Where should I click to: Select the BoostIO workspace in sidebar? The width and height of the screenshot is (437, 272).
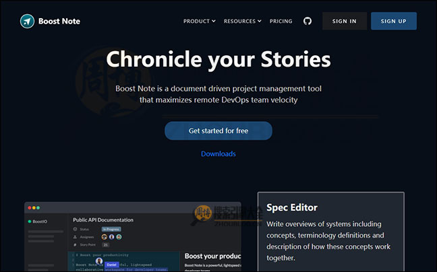(x=38, y=222)
